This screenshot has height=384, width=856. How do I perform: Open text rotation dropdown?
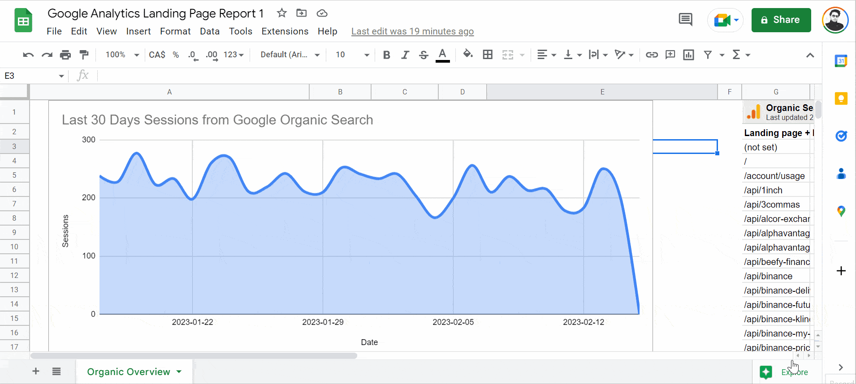pos(624,55)
